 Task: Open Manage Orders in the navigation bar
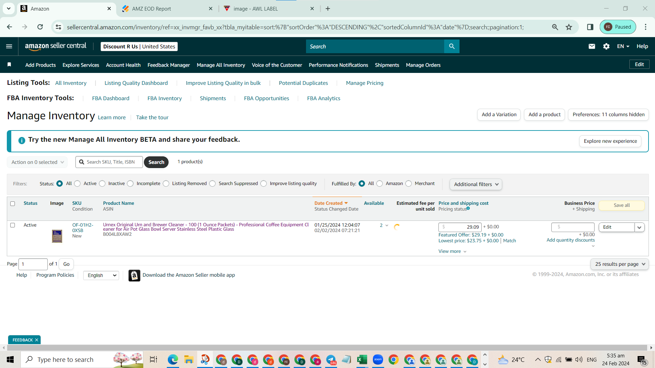pos(423,65)
